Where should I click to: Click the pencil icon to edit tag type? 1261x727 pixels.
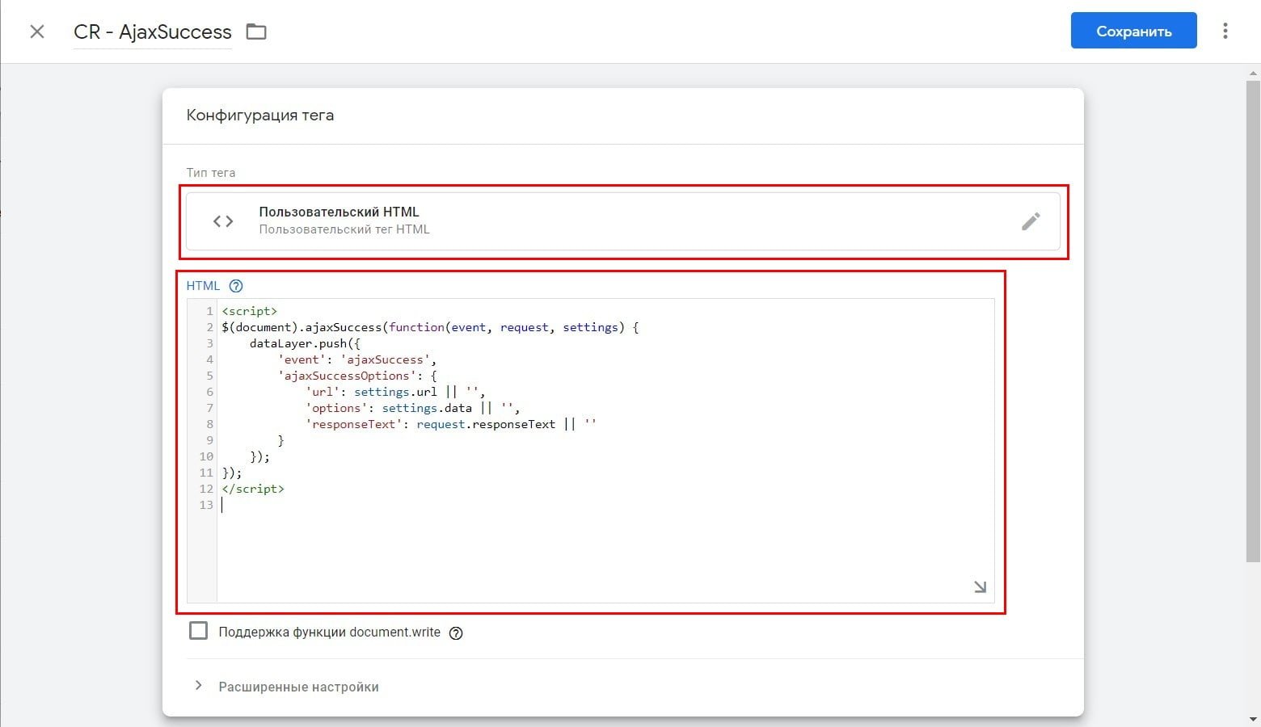(1031, 221)
